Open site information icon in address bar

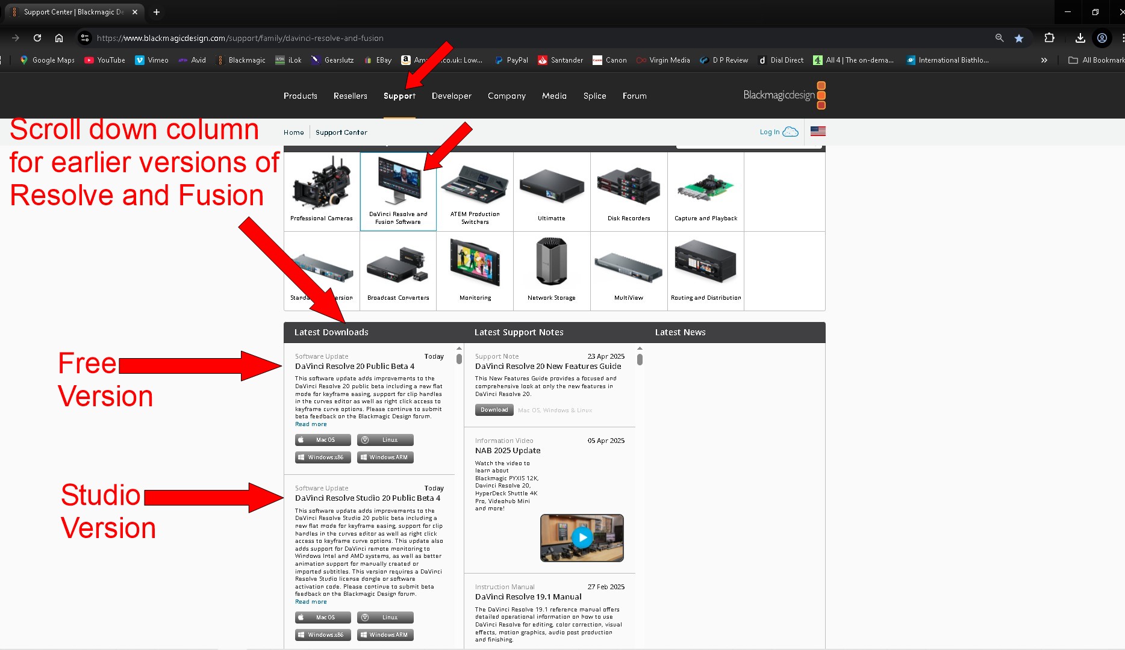[x=85, y=38]
